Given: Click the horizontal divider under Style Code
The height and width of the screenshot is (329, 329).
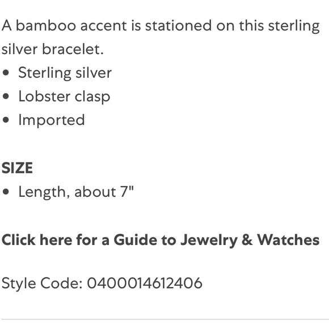Looking at the screenshot, I should 164,319.
